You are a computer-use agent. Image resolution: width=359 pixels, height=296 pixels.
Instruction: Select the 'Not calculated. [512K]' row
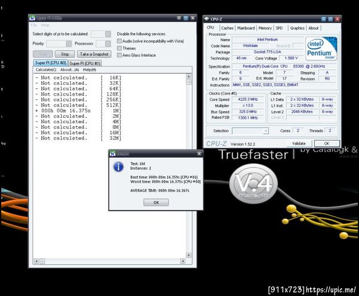(x=78, y=105)
